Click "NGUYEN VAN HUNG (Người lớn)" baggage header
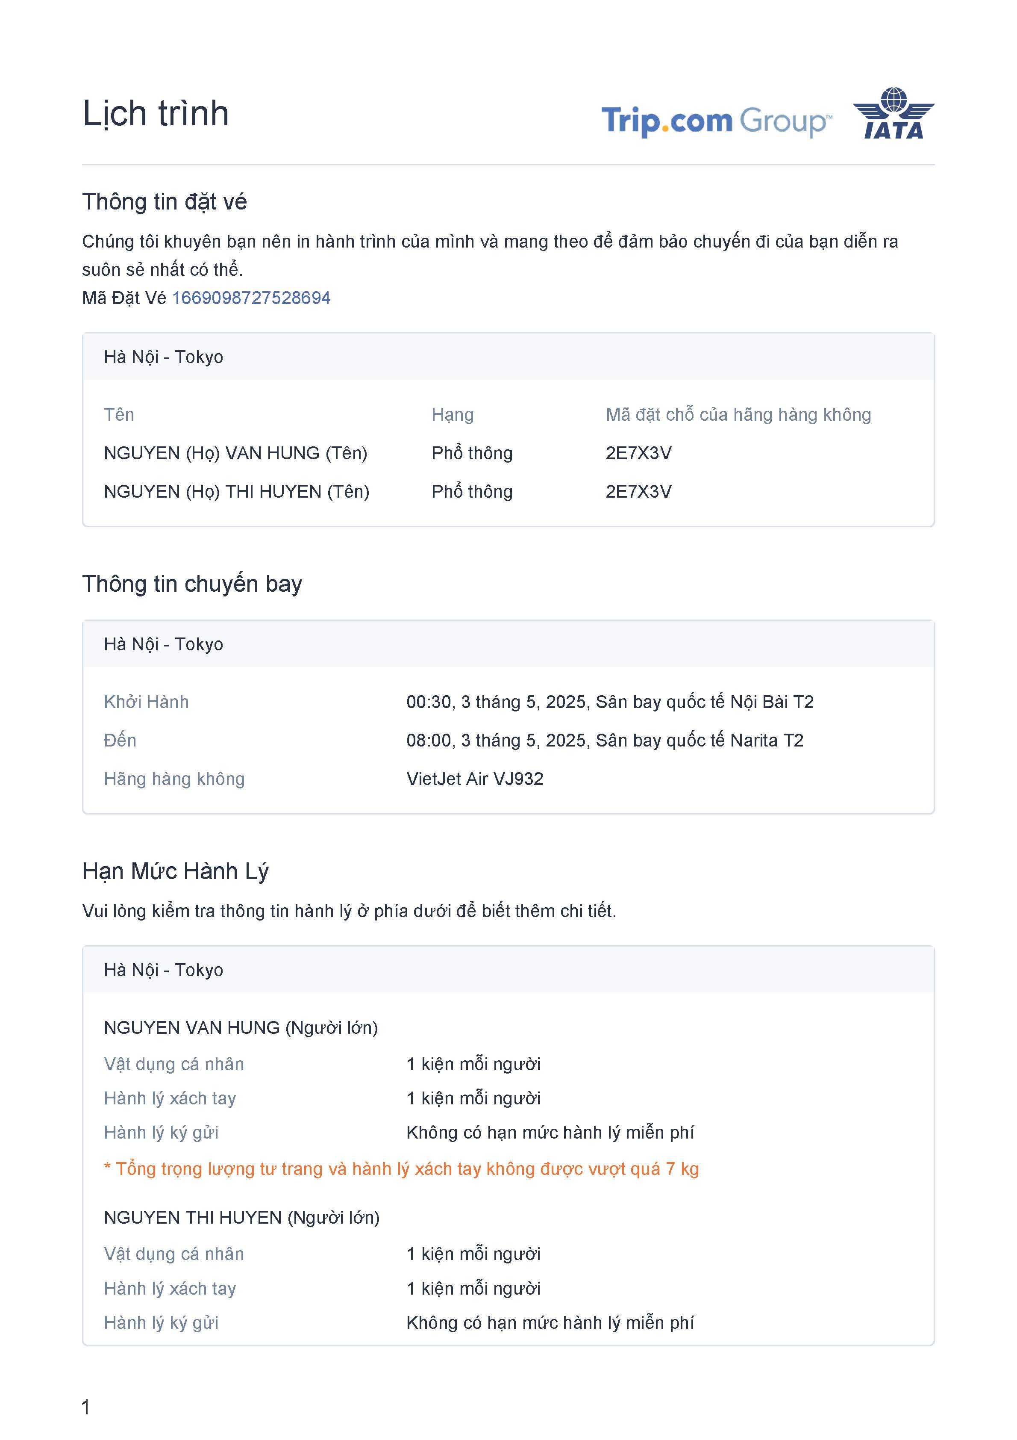Image resolution: width=1017 pixels, height=1440 pixels. coord(241,1028)
